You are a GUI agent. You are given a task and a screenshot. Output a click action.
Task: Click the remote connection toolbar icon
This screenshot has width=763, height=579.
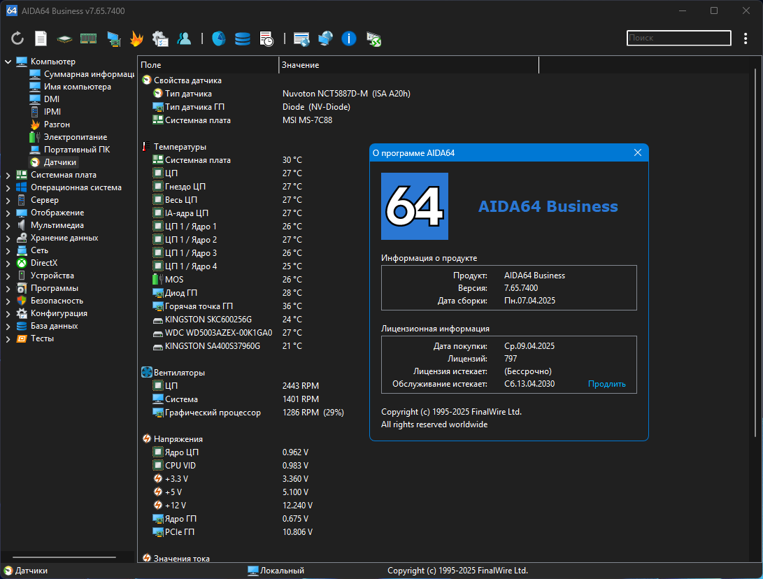pos(373,39)
